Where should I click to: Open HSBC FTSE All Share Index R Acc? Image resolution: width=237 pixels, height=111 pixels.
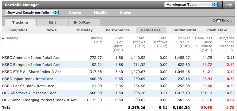32,72
